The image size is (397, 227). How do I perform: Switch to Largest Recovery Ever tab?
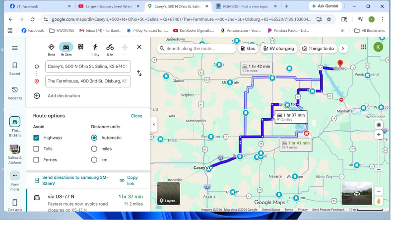pos(109,6)
